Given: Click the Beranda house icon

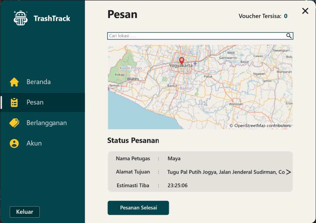Looking at the screenshot, I should (14, 82).
